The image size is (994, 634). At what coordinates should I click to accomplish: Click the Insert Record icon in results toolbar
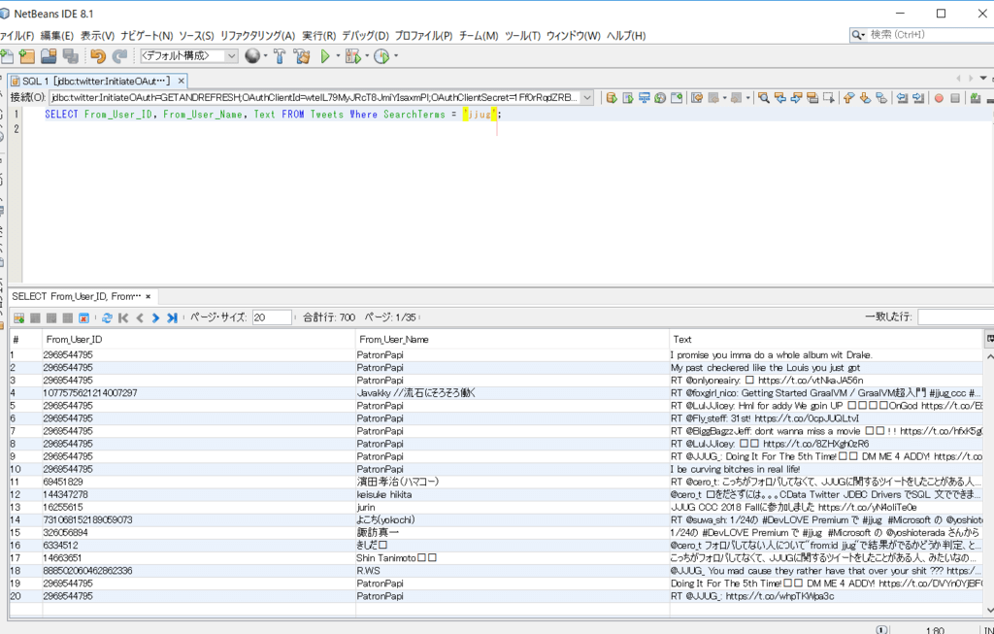(18, 317)
